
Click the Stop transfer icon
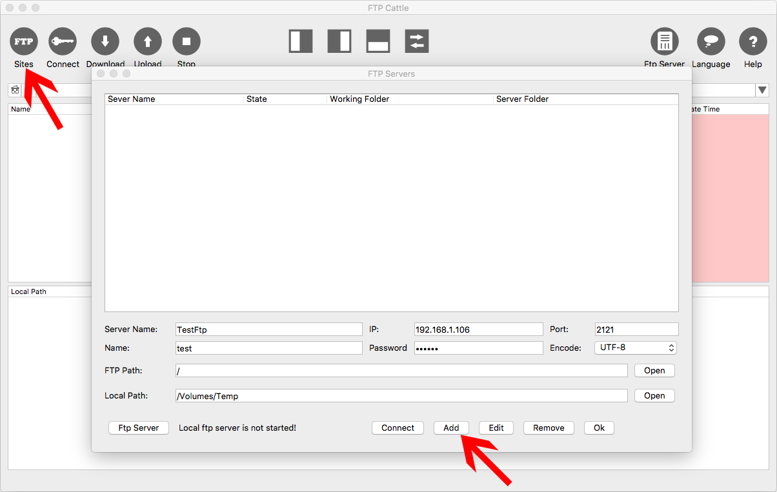[187, 42]
